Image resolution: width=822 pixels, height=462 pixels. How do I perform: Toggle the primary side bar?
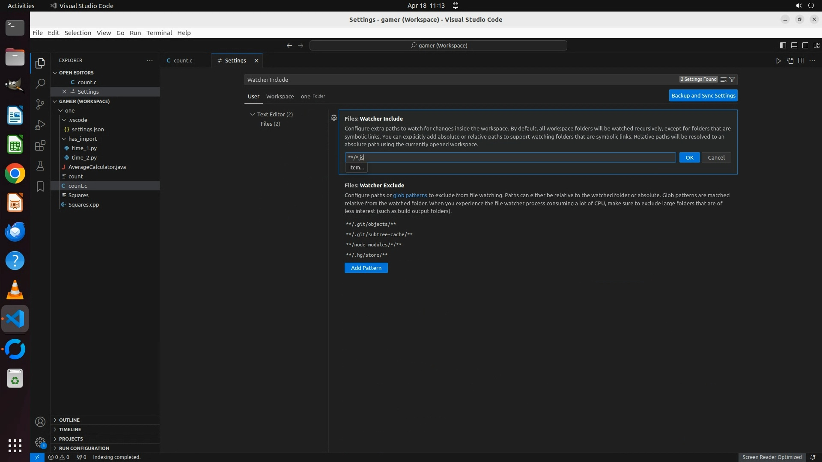[x=783, y=45]
